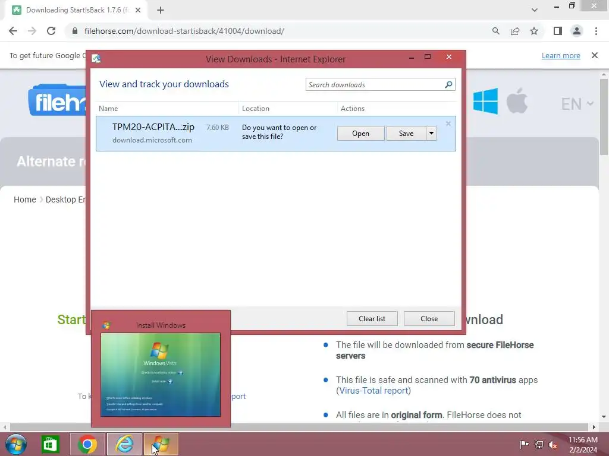
Task: Click the address bar URL
Action: (x=184, y=31)
